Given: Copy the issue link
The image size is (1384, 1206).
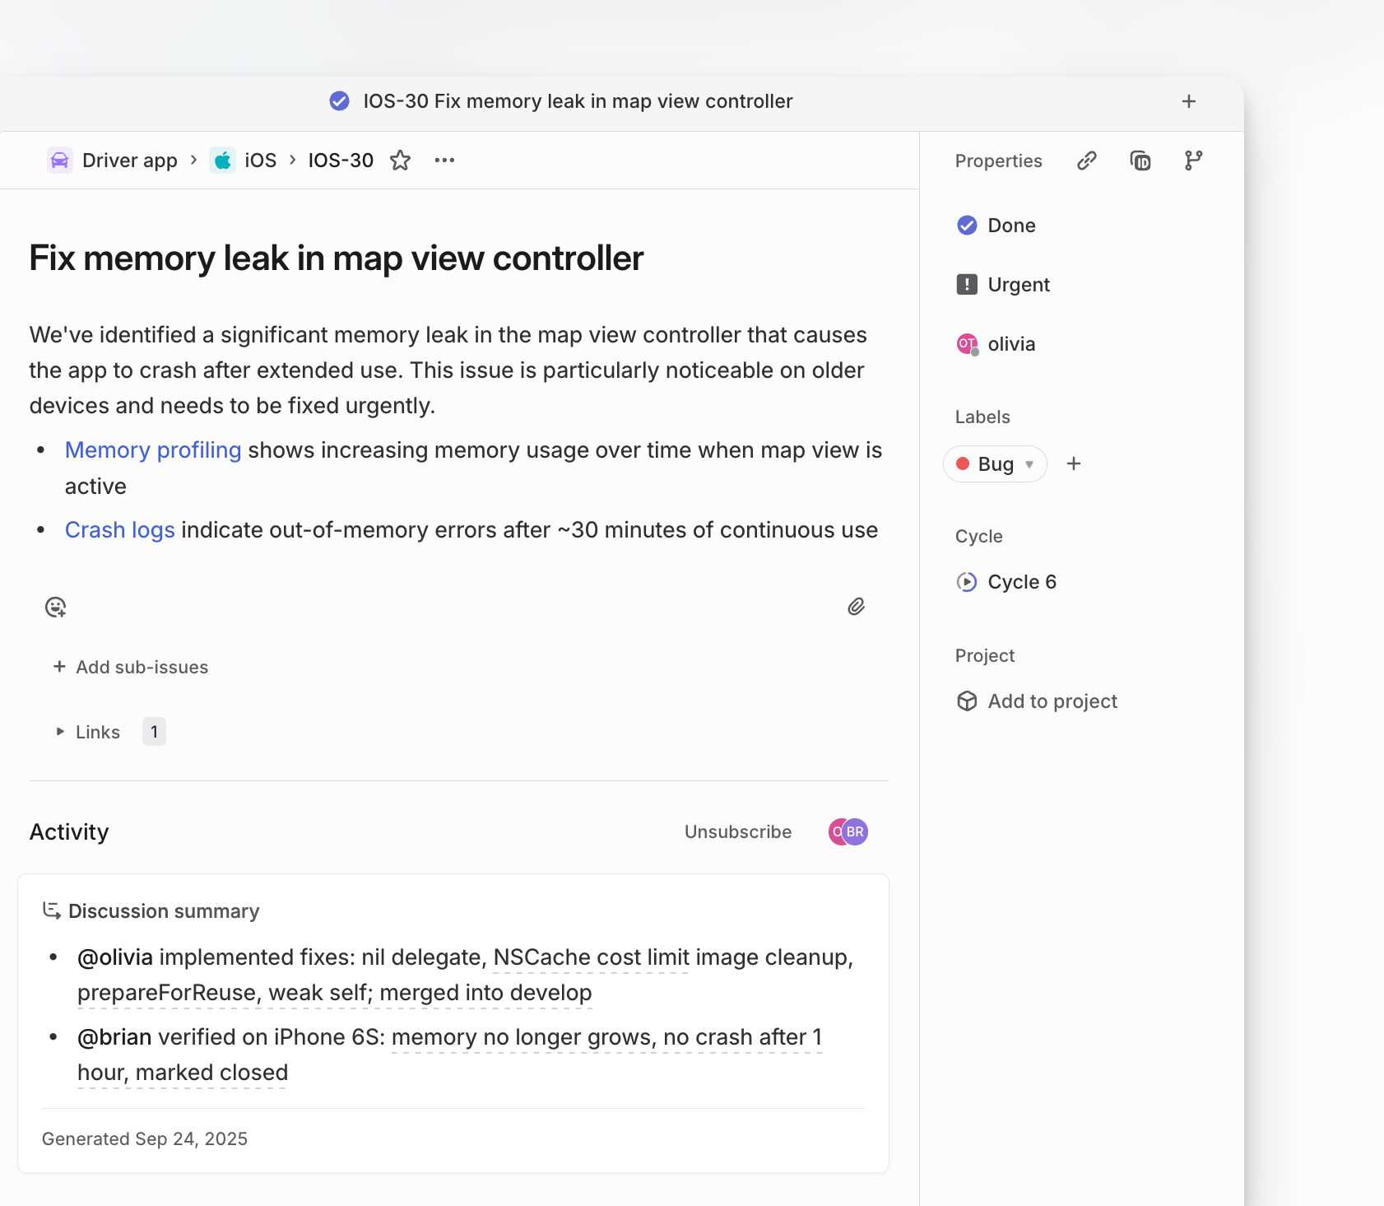Looking at the screenshot, I should point(1086,161).
